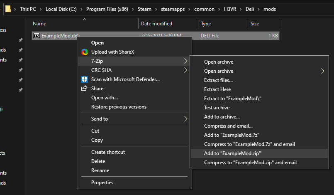
Task: Open the chevron after This PC breadcrumb
Action: (x=41, y=9)
